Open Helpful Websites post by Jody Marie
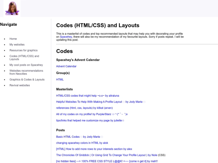Image resolution: width=218 pixels, height=163 pixels. tap(101, 102)
